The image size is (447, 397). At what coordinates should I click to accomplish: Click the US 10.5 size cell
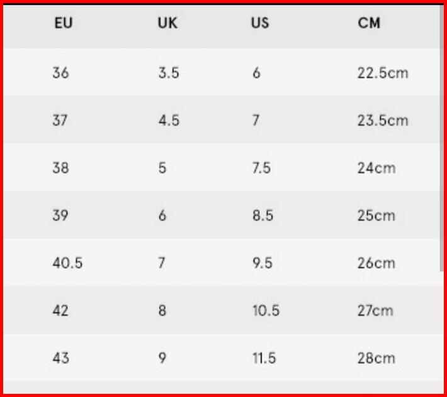pyautogui.click(x=265, y=310)
